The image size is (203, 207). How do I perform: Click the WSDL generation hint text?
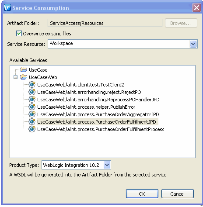88,175
